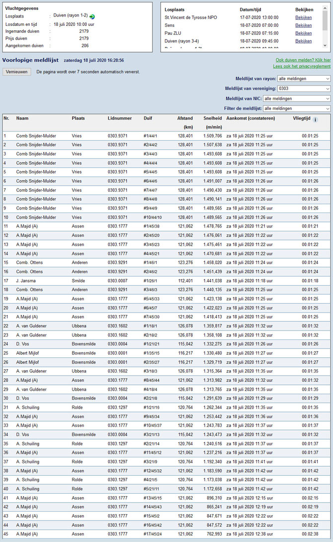Click the green arrow icon next to Duiven (rayon 1-2)
The width and height of the screenshot is (333, 542).
click(x=92, y=16)
